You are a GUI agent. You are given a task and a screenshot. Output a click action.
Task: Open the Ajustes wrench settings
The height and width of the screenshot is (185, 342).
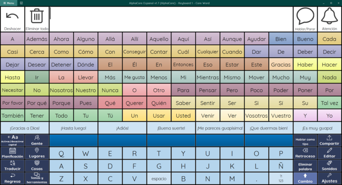[x=330, y=178]
